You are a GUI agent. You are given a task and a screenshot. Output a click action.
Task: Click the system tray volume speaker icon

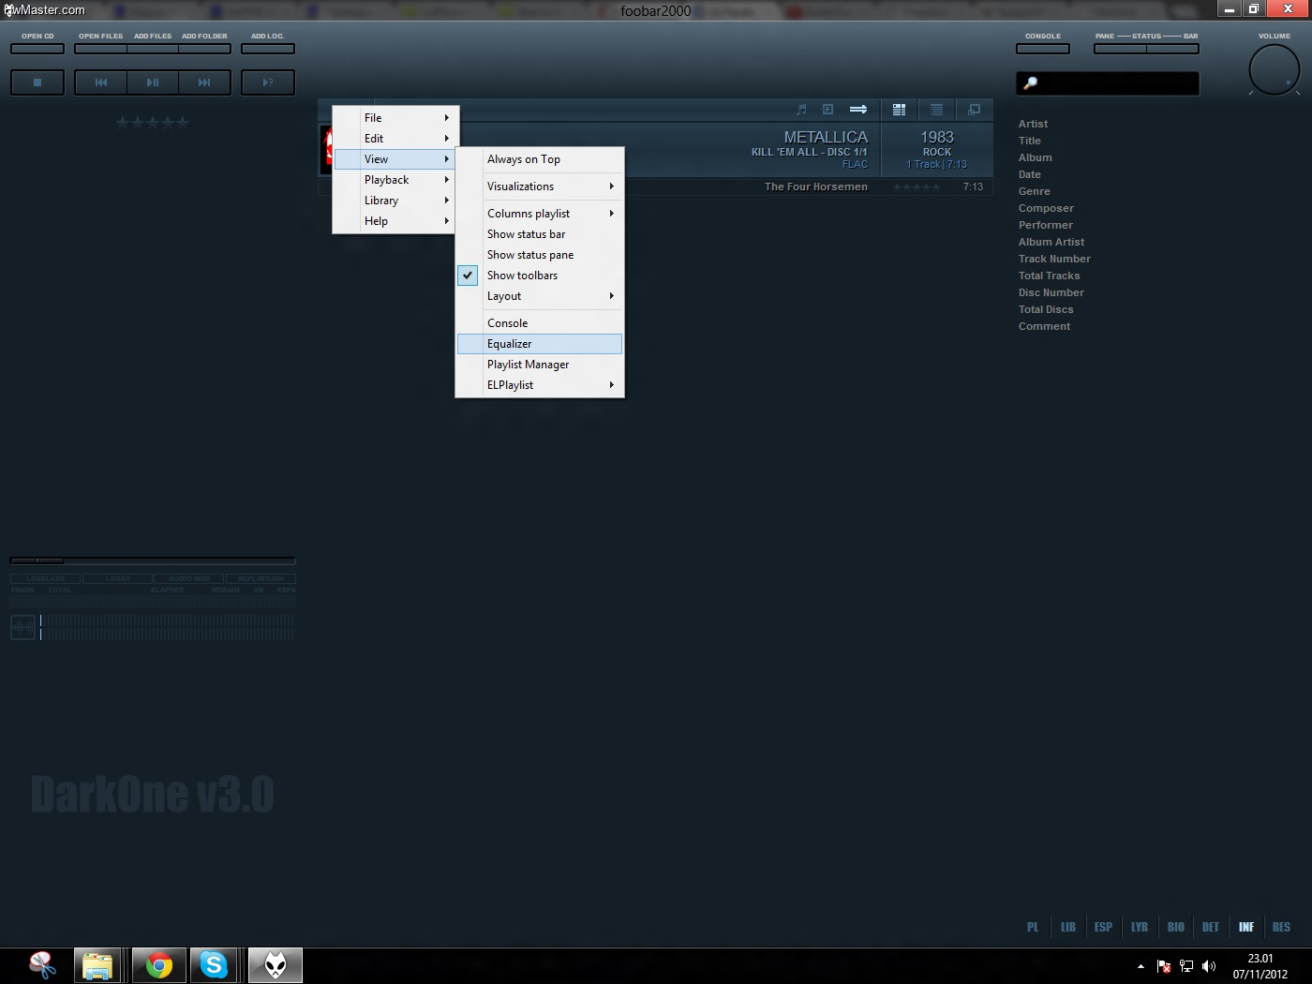1209,966
